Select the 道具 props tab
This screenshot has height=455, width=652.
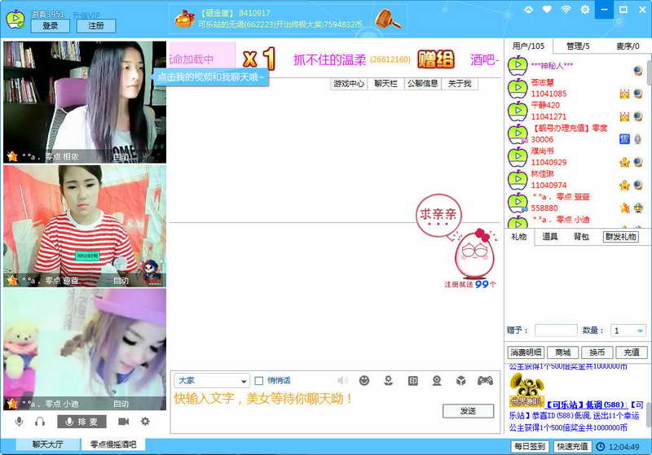549,237
